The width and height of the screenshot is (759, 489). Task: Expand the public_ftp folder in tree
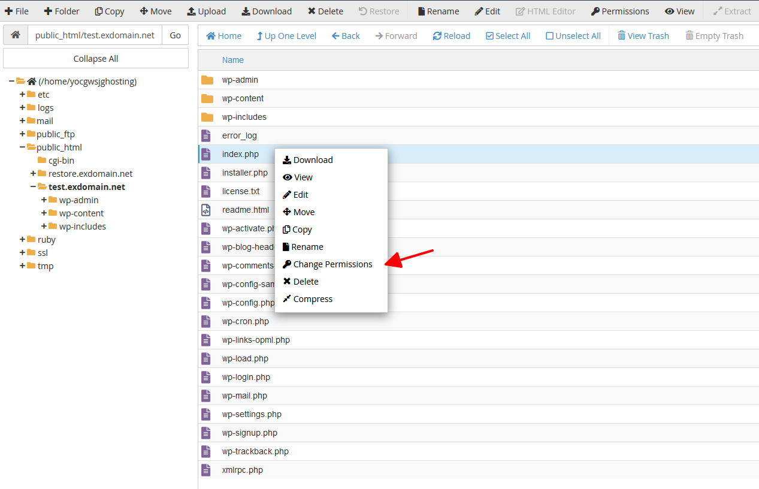[x=23, y=134]
